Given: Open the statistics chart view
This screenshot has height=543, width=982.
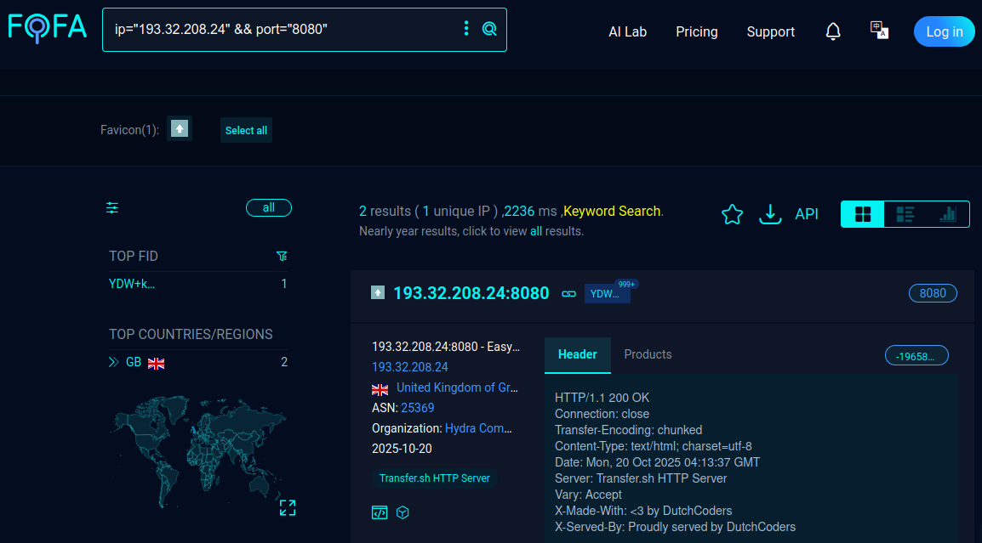Looking at the screenshot, I should (948, 213).
